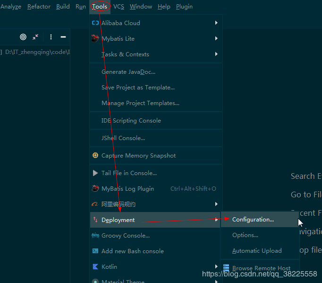Open the Refactor menu
This screenshot has height=283, width=322.
coord(39,7)
